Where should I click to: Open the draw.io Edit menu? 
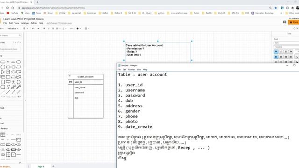click(x=11, y=23)
